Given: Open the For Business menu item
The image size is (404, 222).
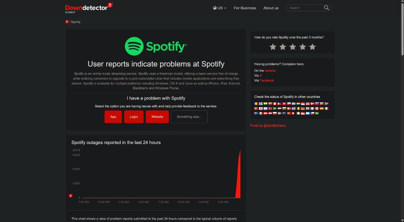Looking at the screenshot, I should tap(245, 8).
